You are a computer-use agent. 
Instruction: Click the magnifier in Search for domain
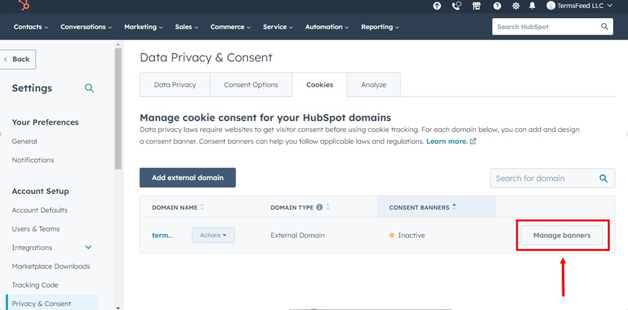tap(603, 178)
